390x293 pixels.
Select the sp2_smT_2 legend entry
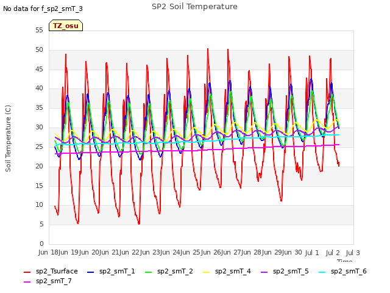pyautogui.click(x=169, y=271)
